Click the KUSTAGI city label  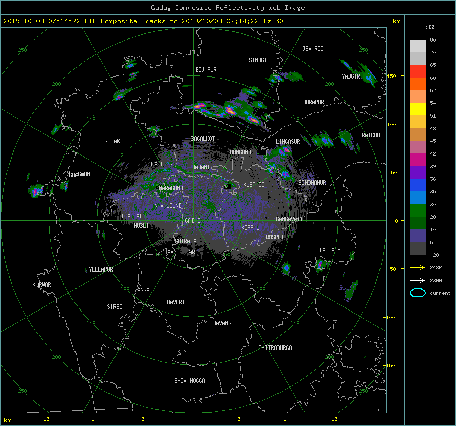coord(254,185)
